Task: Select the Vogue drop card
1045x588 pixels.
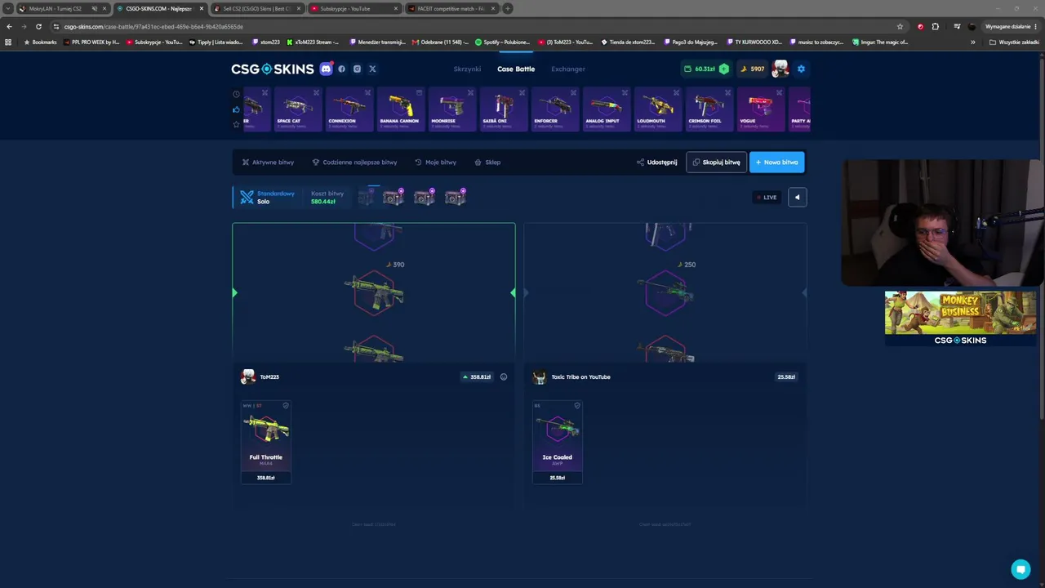Action: 759,109
